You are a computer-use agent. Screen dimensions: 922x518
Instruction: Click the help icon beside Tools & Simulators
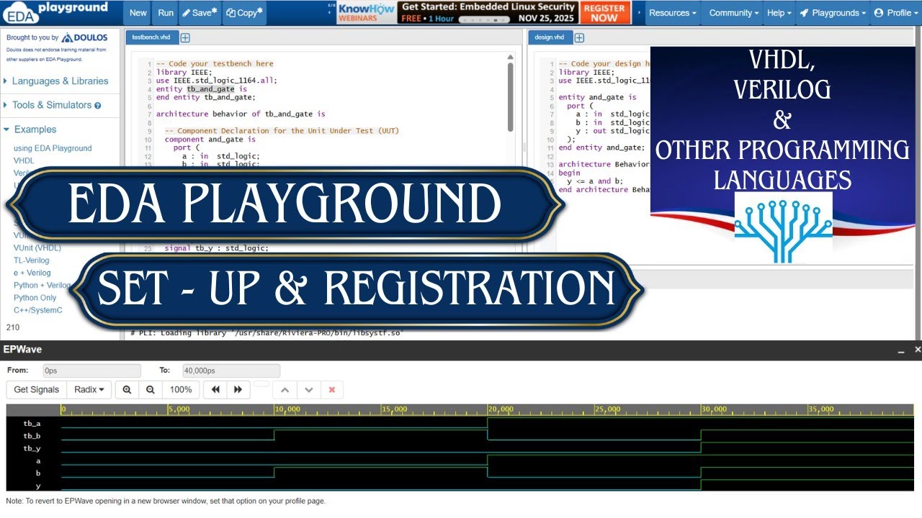(98, 106)
